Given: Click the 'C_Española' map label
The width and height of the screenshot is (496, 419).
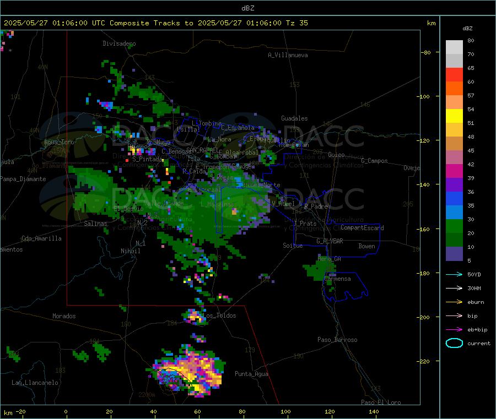Looking at the screenshot, I should 238,128.
